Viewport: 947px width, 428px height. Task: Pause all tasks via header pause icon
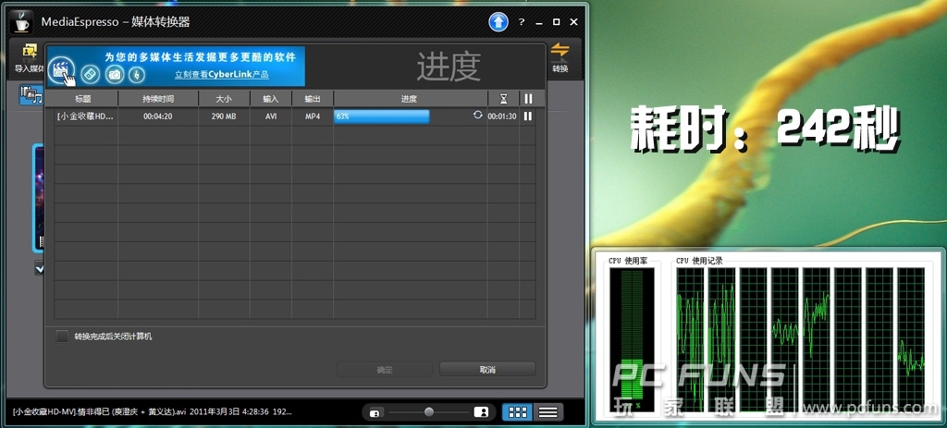[x=528, y=99]
